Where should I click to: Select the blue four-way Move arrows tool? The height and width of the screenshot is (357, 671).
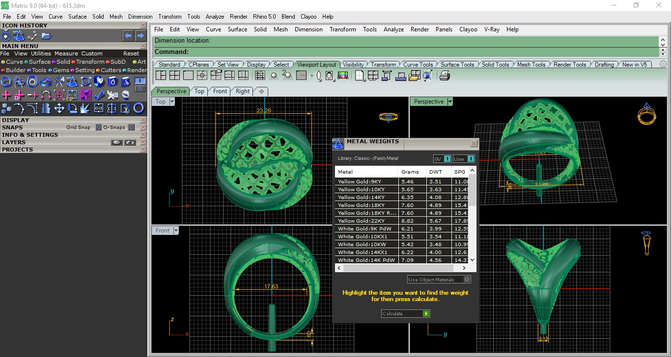[59, 108]
